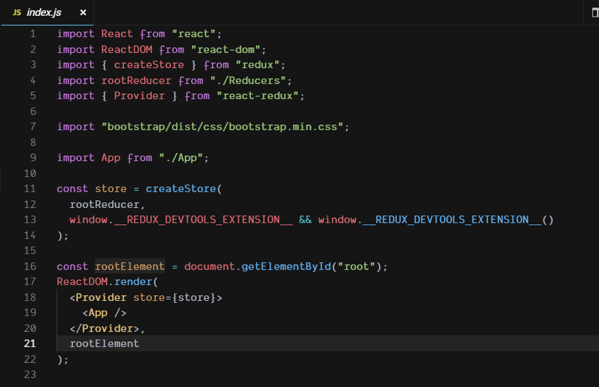Click line number 6 in the gutter

click(33, 112)
